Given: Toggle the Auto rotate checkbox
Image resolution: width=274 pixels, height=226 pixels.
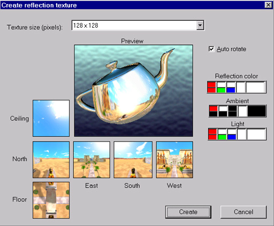Looking at the screenshot, I should [x=211, y=49].
